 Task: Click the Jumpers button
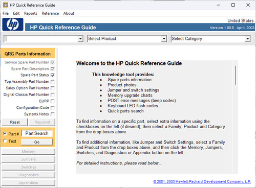point(29,159)
